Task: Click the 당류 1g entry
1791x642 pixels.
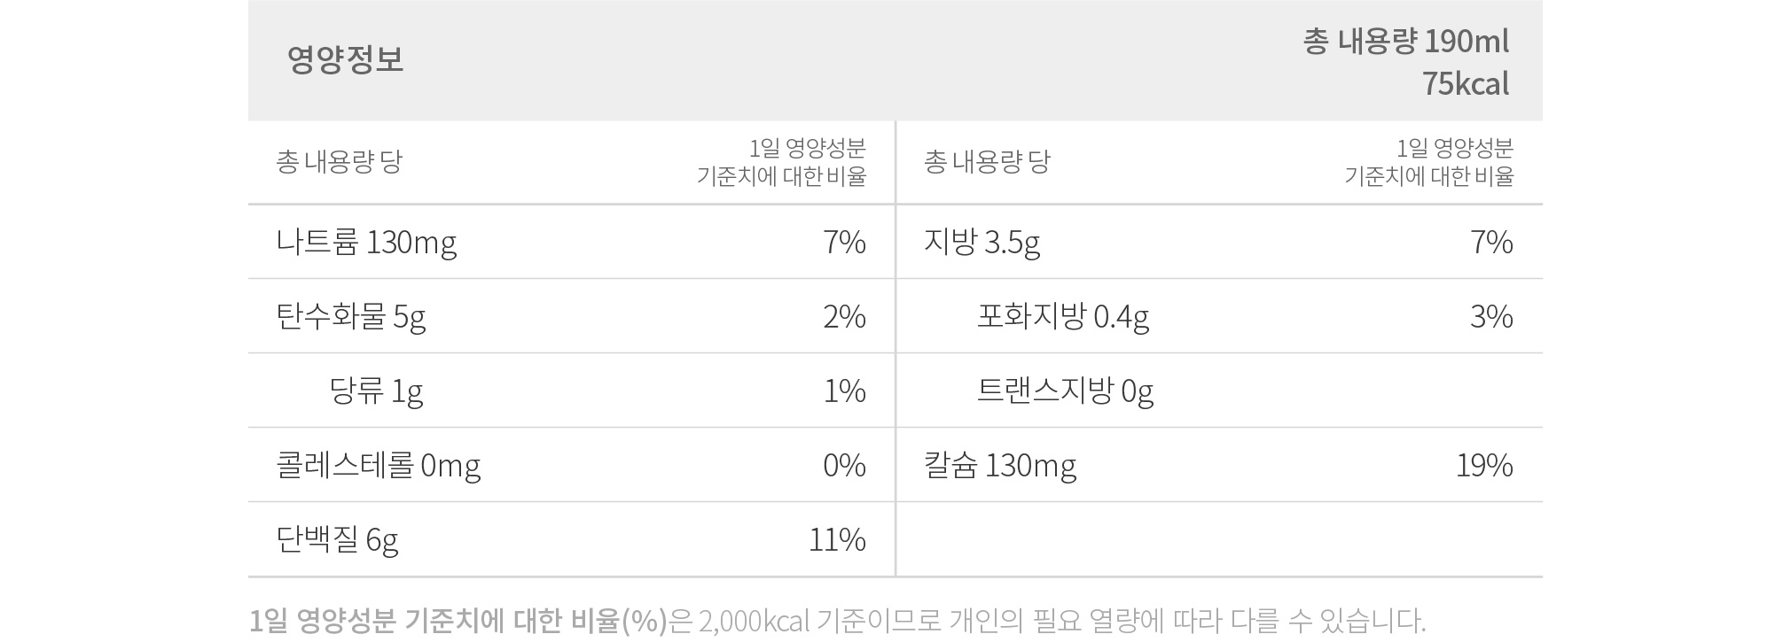Action: (376, 391)
